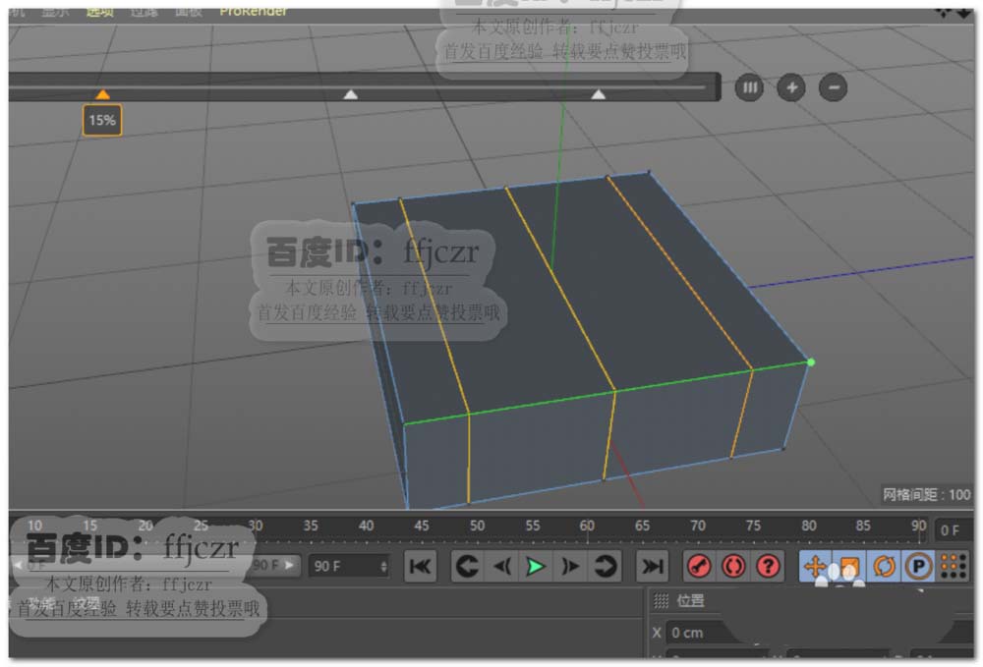This screenshot has height=667, width=983.
Task: Toggle parameter keyframe recording
Action: (x=918, y=566)
